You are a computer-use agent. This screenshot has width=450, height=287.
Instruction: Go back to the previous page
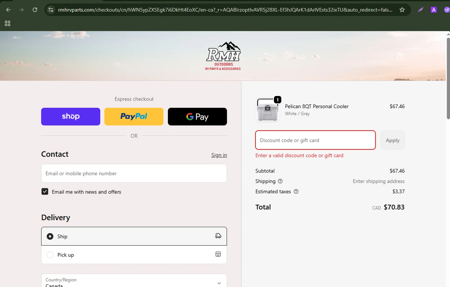(x=8, y=10)
